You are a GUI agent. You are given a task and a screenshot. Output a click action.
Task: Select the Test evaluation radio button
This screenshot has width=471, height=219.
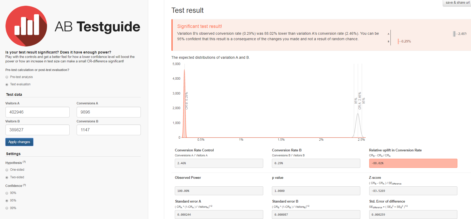[7, 85]
